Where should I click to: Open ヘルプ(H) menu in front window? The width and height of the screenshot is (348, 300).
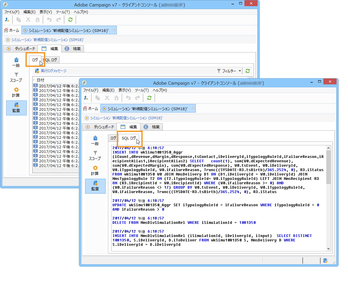click(x=160, y=90)
